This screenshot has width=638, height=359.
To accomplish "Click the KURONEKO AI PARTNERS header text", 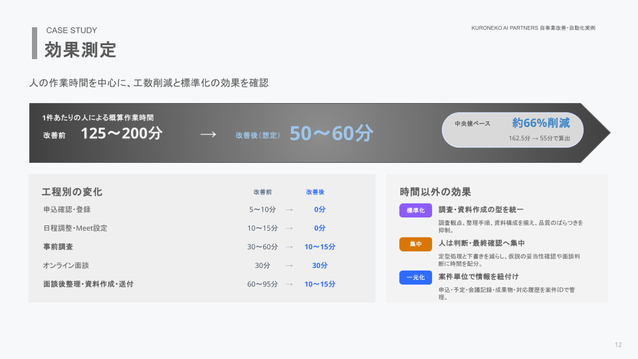I will pos(533,28).
